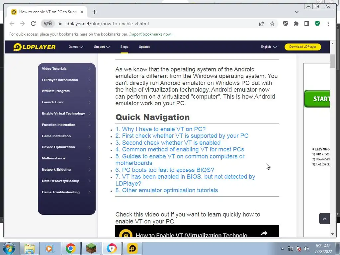
Task: Open Game Installation in sidebar
Action: tap(66, 136)
